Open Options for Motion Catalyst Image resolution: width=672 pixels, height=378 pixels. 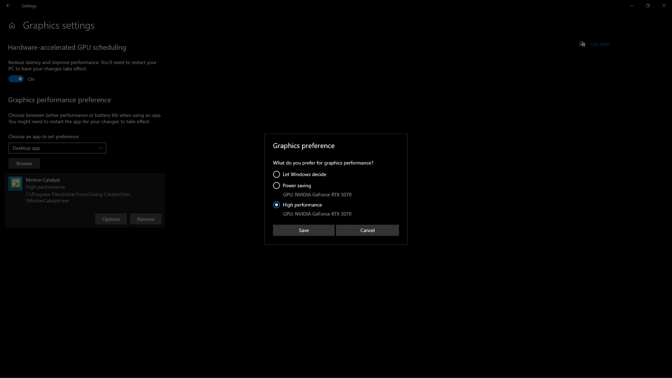[111, 219]
